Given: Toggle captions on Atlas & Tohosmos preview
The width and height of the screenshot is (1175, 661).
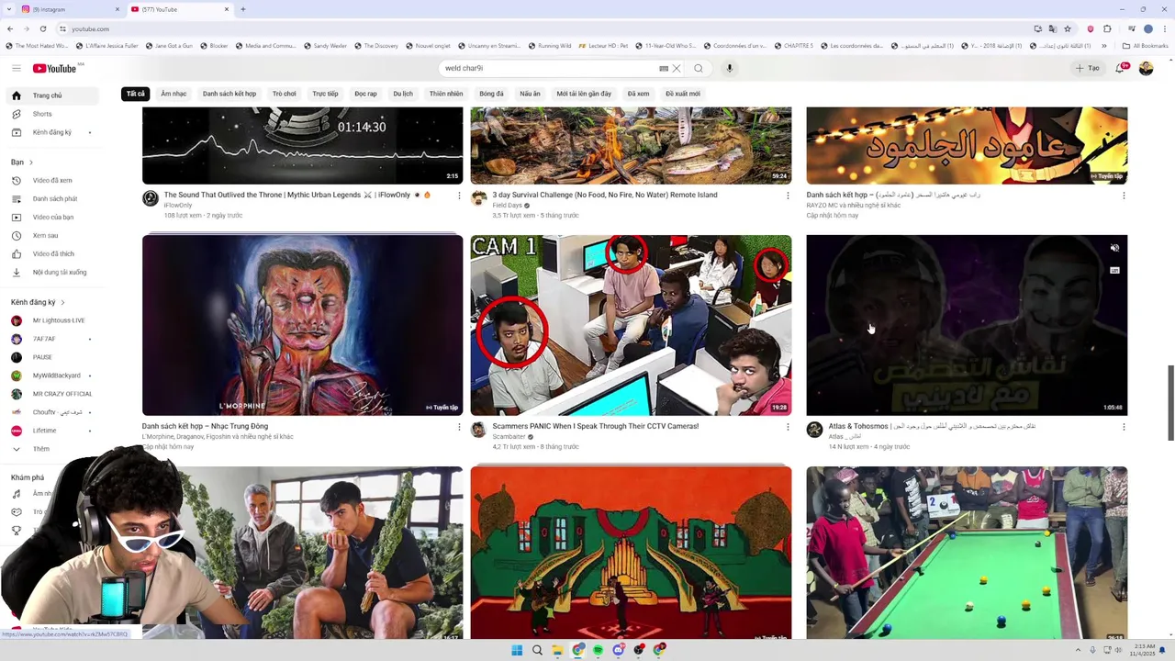Looking at the screenshot, I should 1114,271.
